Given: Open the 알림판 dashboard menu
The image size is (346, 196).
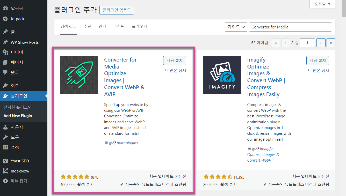Looking at the screenshot, I should tap(24, 9).
